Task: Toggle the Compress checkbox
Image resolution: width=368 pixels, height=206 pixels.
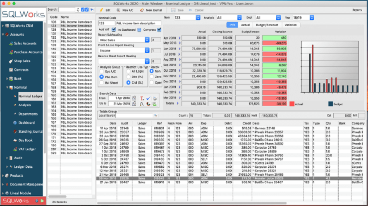Action: click(x=159, y=30)
